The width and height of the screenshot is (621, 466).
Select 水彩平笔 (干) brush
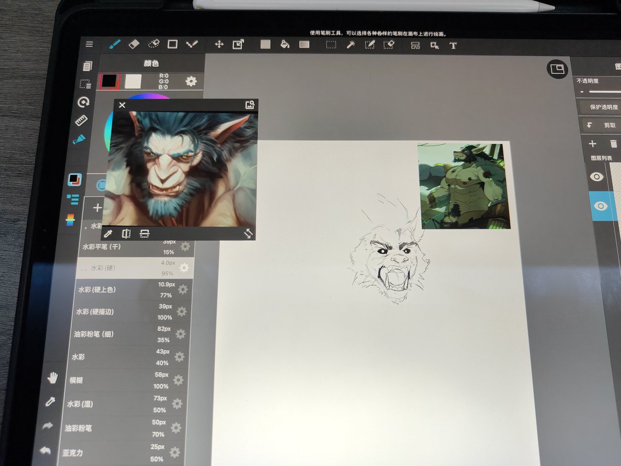(x=137, y=248)
